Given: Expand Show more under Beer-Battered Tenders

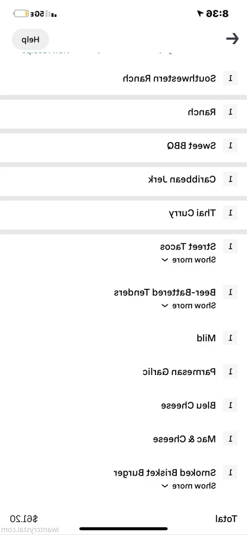Looking at the screenshot, I should click(188, 305).
